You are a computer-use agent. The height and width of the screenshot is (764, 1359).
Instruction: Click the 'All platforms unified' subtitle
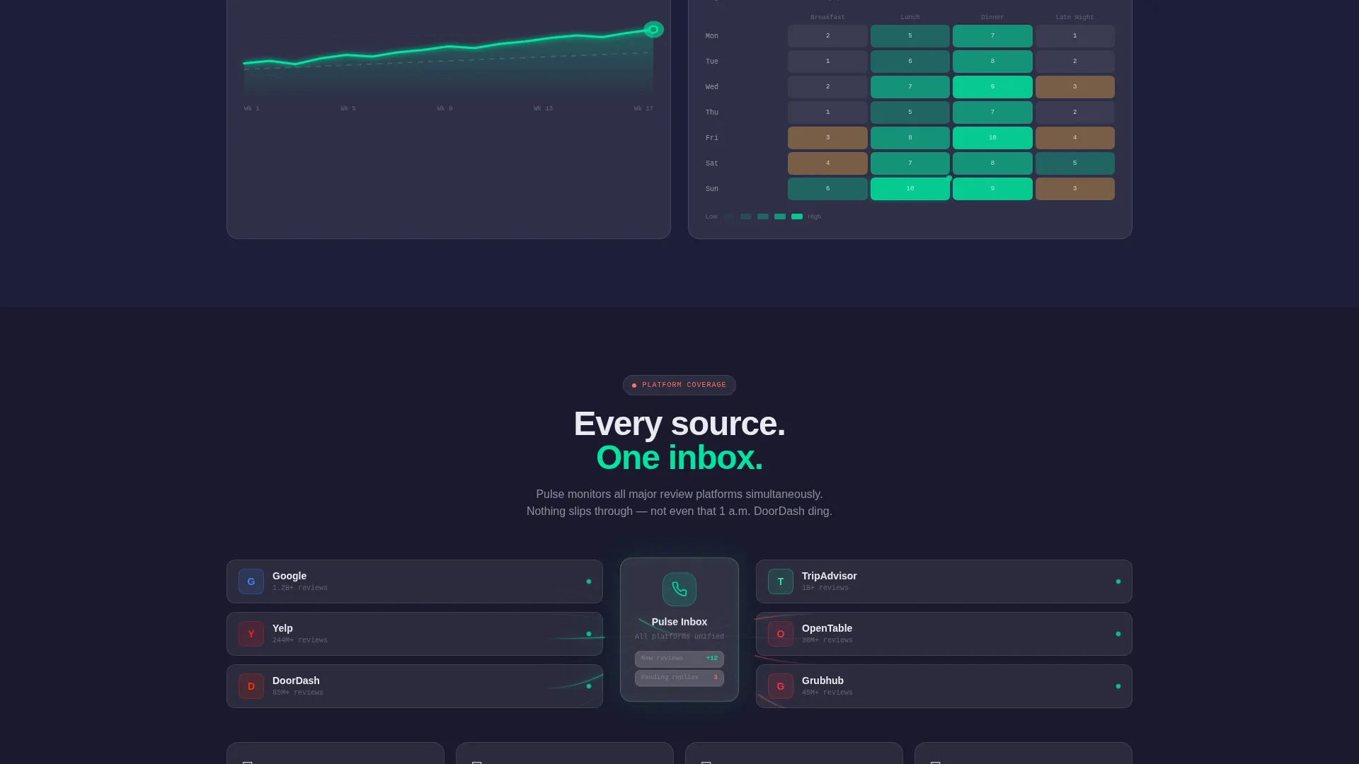coord(679,637)
